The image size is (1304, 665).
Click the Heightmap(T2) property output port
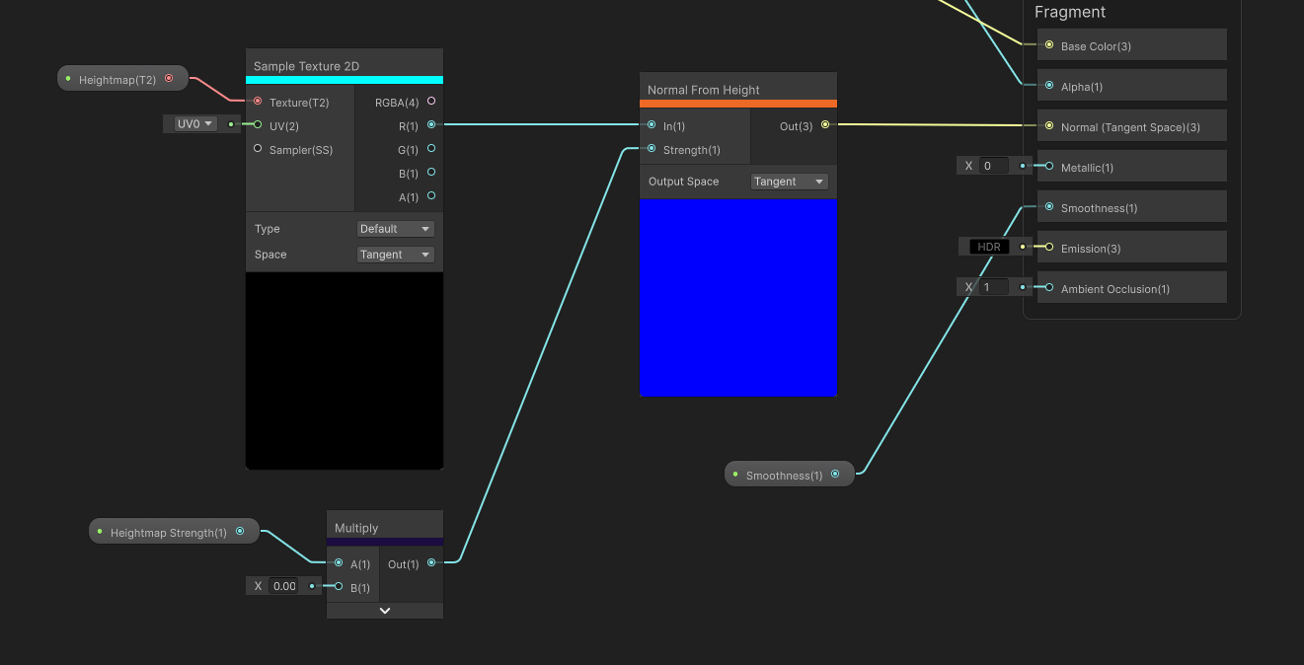pyautogui.click(x=170, y=78)
